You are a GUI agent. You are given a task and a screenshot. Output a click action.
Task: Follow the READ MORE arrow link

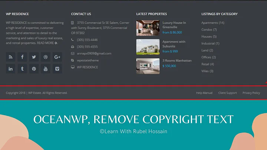[47, 43]
